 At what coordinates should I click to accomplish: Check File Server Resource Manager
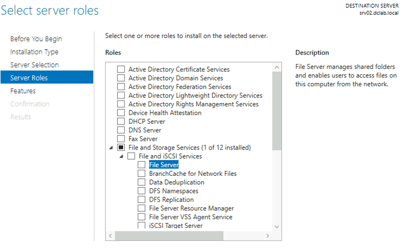(x=142, y=208)
